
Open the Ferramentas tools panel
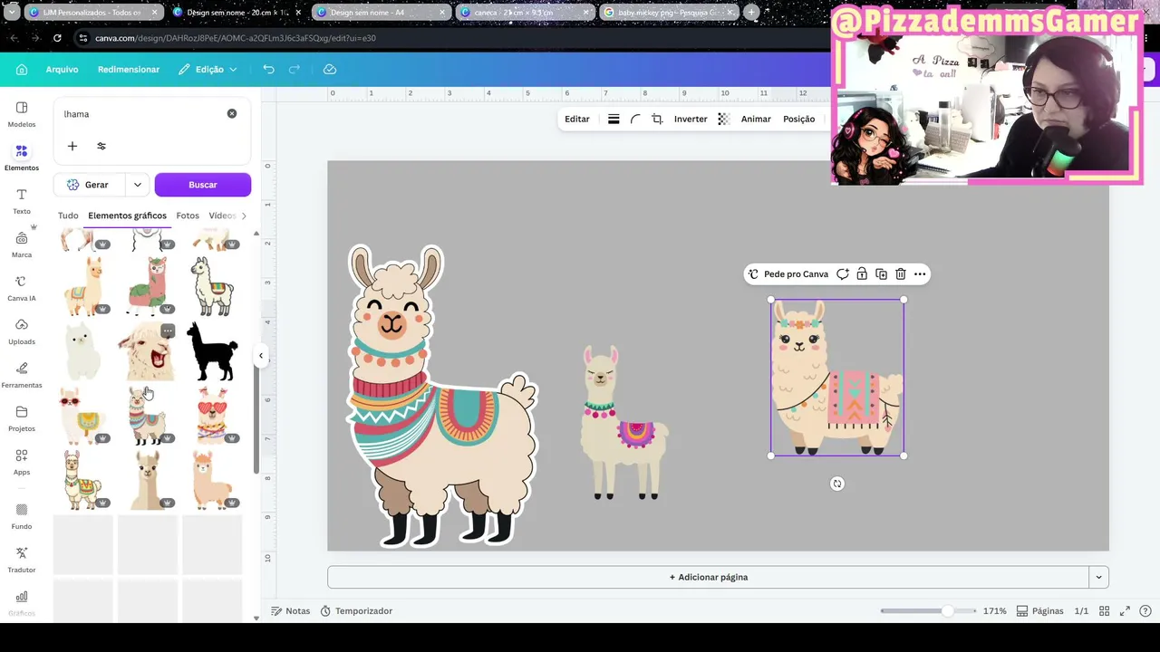[22, 375]
